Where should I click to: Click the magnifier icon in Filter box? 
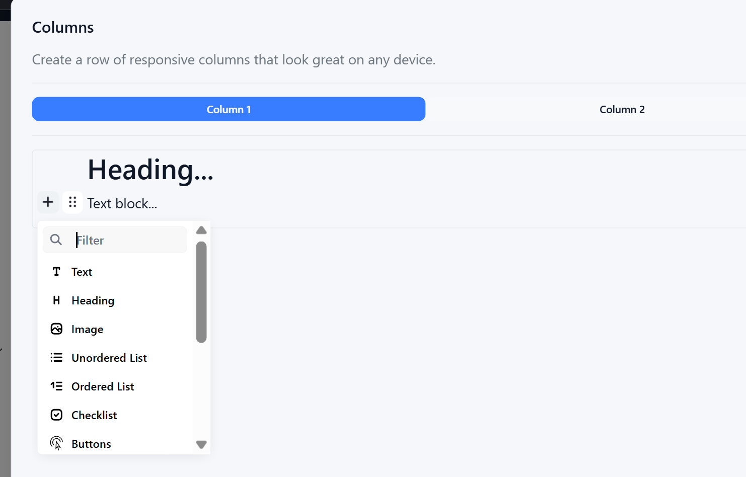click(x=56, y=240)
